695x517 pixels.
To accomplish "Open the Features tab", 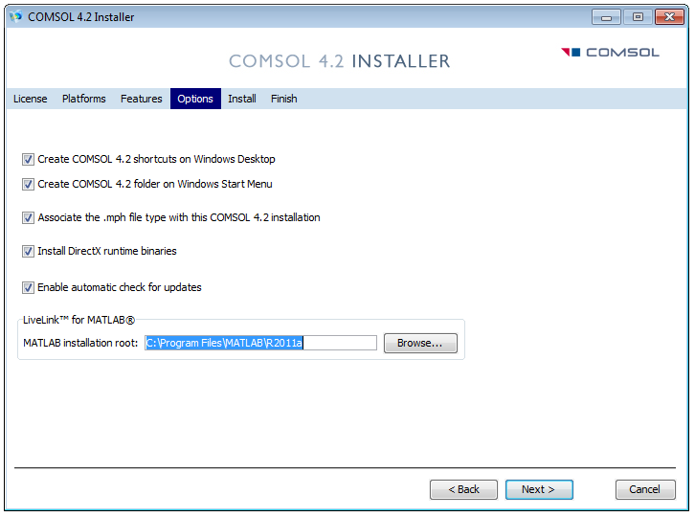I will click(x=142, y=99).
